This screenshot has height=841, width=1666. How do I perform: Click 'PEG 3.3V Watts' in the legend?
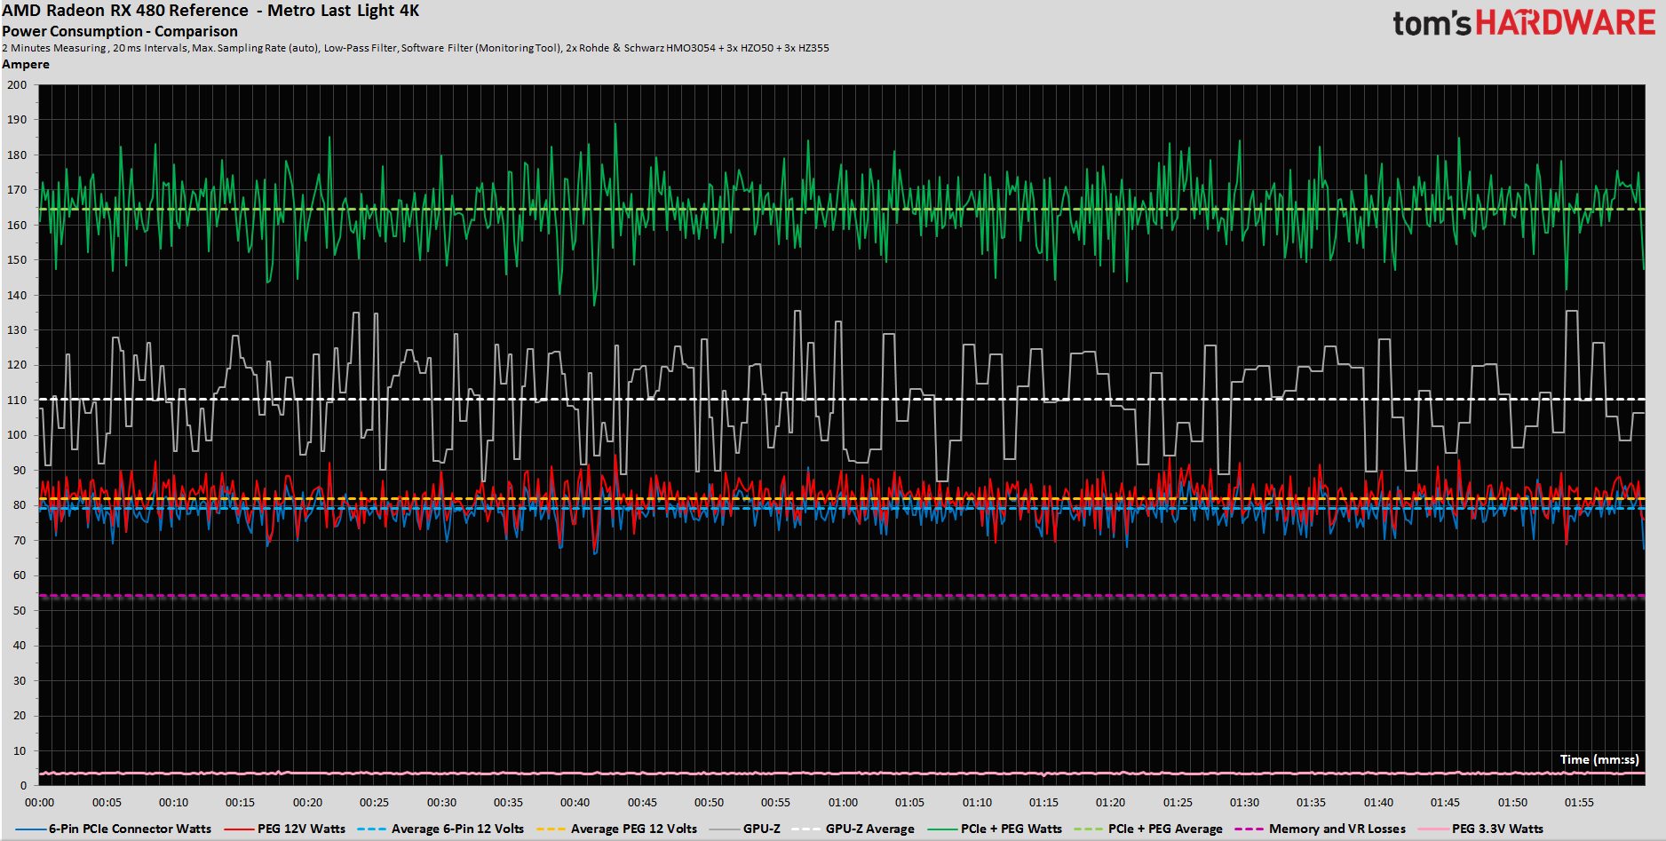(1497, 829)
